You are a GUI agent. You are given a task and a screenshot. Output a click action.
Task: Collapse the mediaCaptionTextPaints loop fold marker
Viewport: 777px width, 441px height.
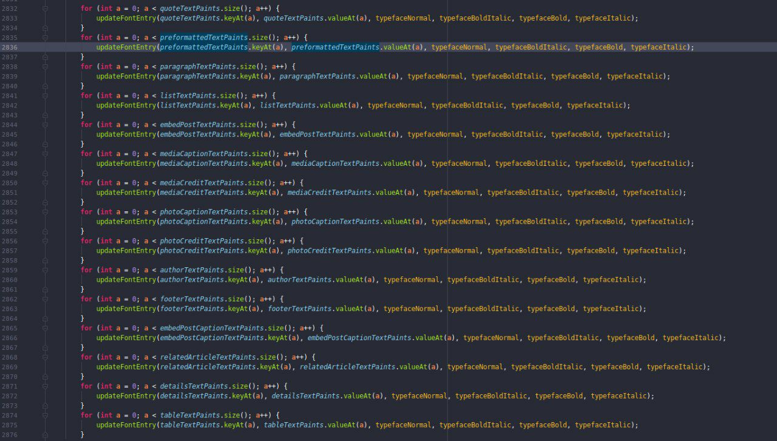click(45, 154)
